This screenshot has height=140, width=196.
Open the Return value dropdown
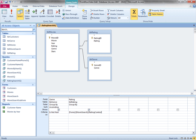point(128,18)
